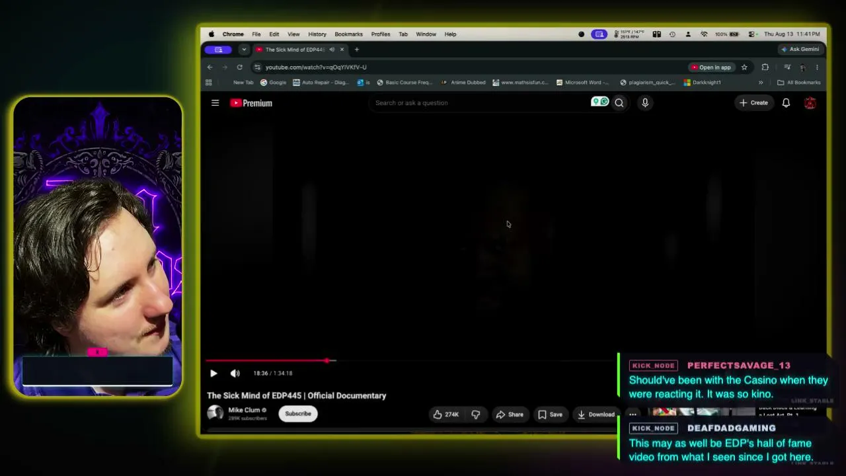Open the Basic Course Freq bookmark

point(404,83)
